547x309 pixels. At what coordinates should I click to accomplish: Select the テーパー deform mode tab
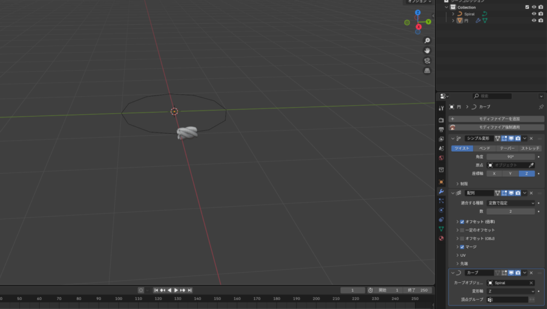[507, 148]
